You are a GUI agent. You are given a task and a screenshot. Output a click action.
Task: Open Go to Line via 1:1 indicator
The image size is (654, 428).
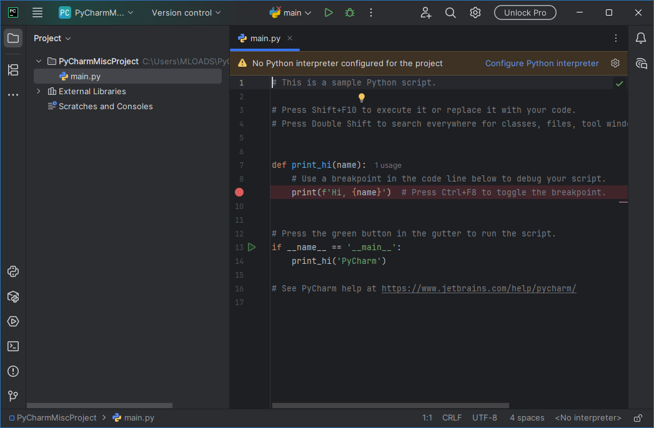(427, 417)
